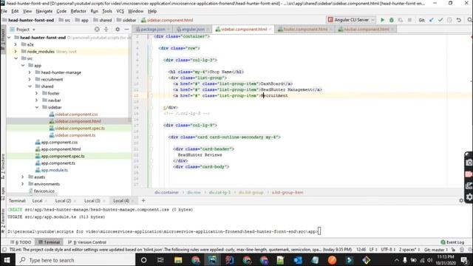The image size is (473, 266).
Task: Expand the navbar folder
Action: click(36, 100)
